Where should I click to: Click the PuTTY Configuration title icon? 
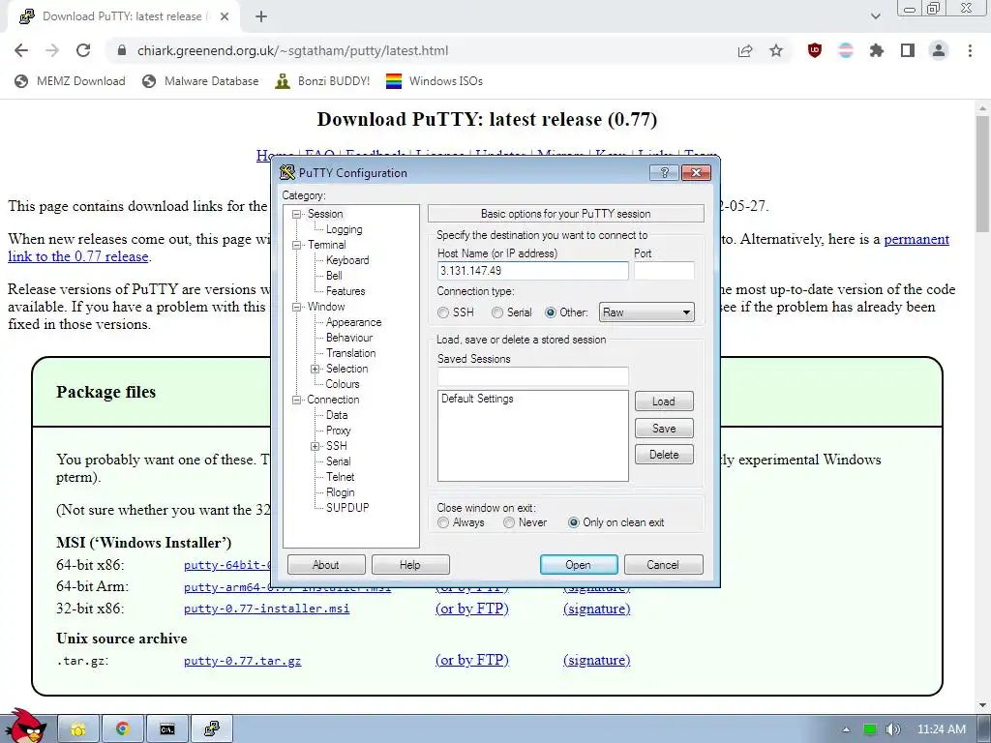coord(287,172)
